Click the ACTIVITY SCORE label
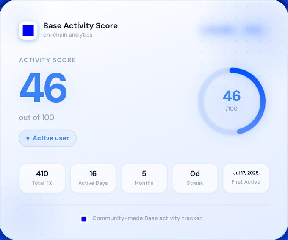288x240 pixels. click(47, 60)
